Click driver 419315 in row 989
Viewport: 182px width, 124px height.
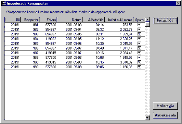tap(51, 62)
